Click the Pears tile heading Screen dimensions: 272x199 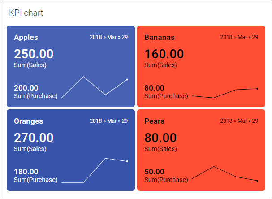(x=155, y=121)
